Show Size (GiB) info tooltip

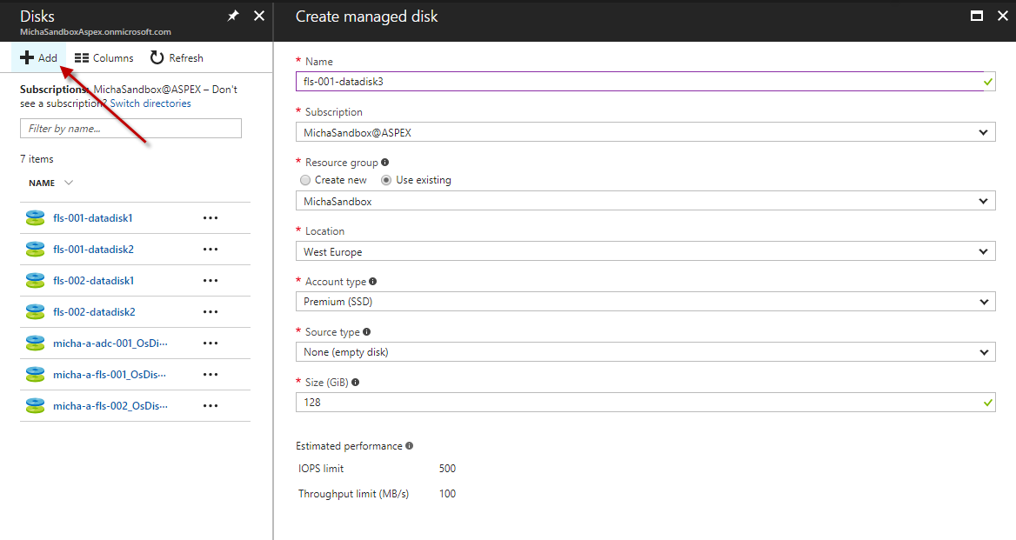point(355,383)
